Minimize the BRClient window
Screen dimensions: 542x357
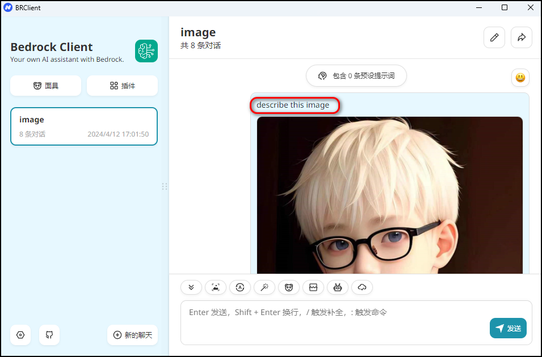click(479, 7)
